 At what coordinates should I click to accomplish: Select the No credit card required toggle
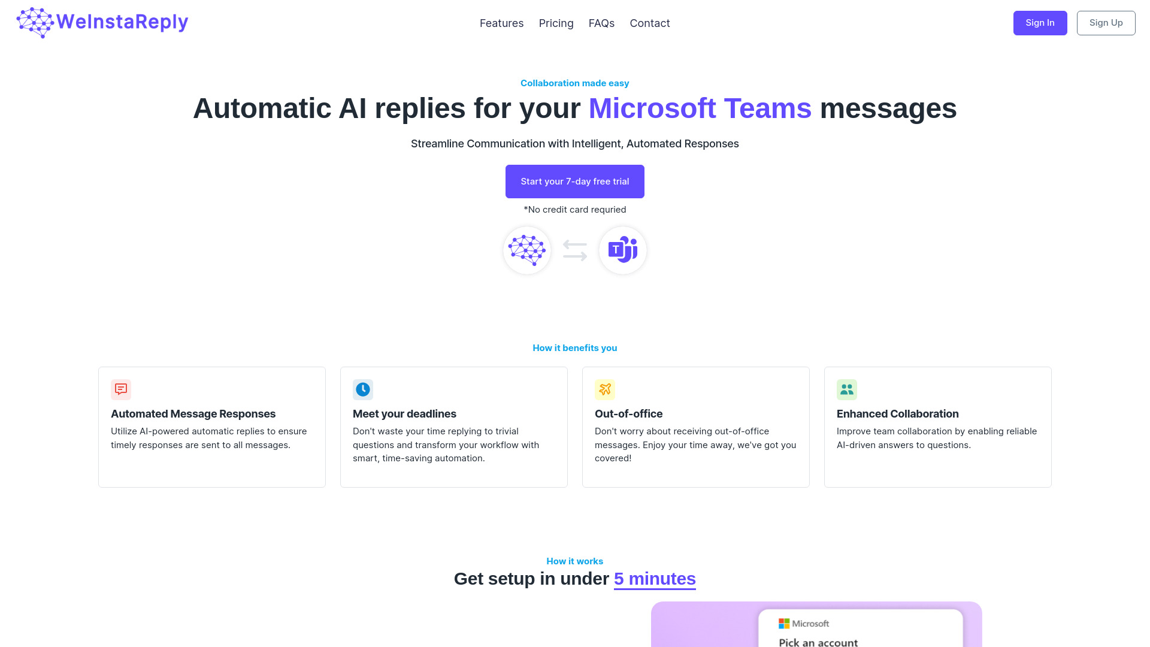pyautogui.click(x=574, y=209)
